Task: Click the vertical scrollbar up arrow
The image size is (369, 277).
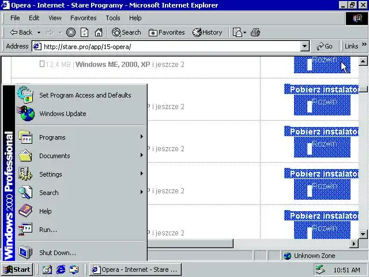Action: click(363, 61)
